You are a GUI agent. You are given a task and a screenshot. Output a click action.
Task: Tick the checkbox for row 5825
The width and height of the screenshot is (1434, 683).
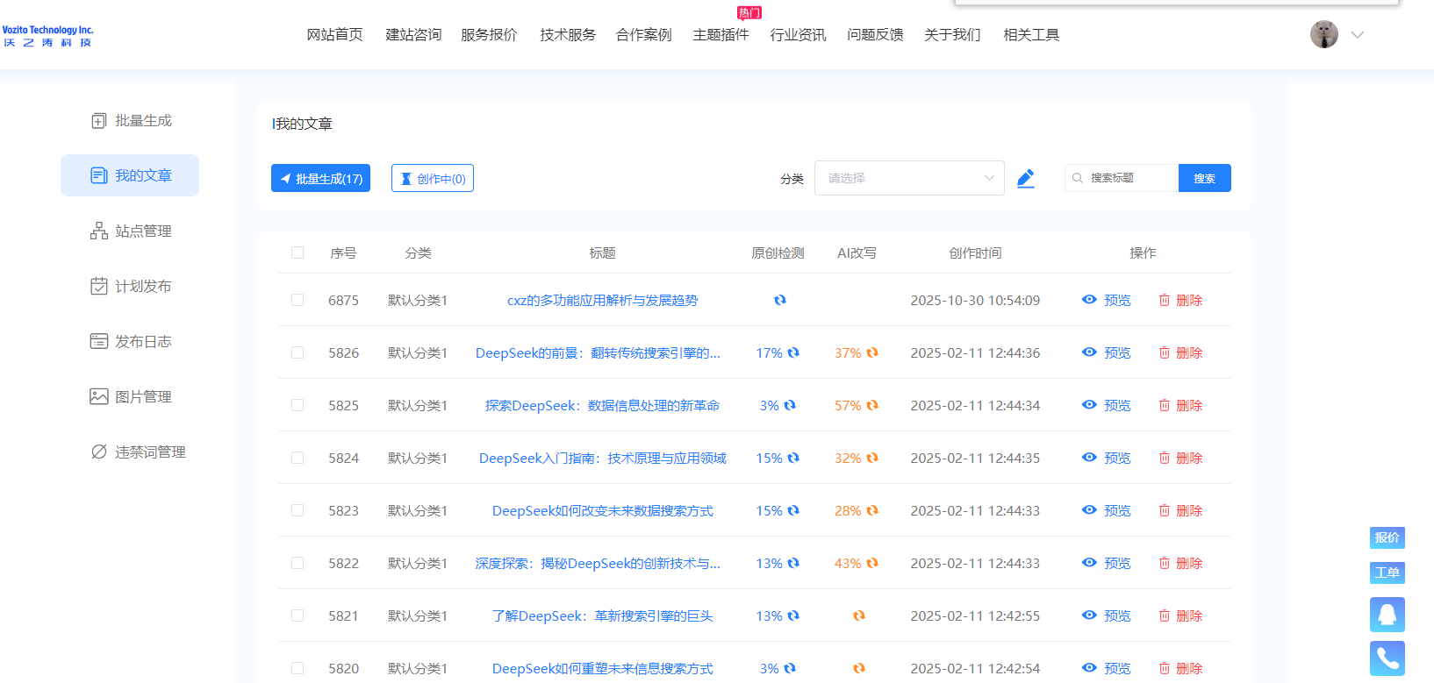298,405
